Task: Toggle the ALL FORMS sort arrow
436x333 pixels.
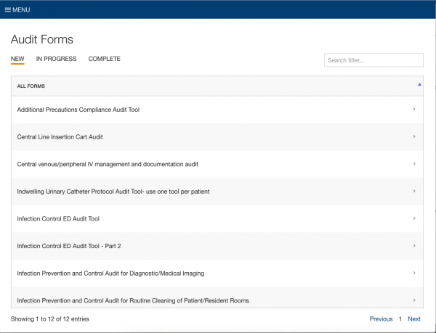Action: (419, 84)
